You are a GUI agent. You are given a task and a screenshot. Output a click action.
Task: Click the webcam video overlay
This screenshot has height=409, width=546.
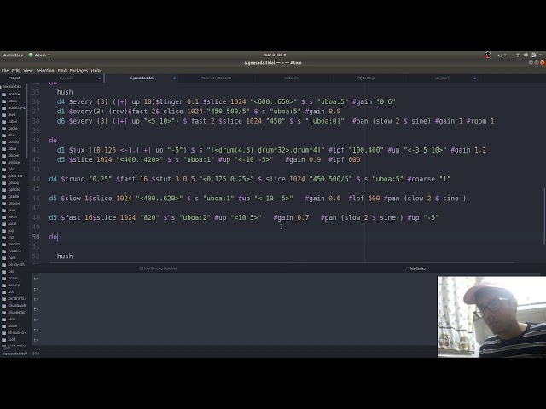491,317
